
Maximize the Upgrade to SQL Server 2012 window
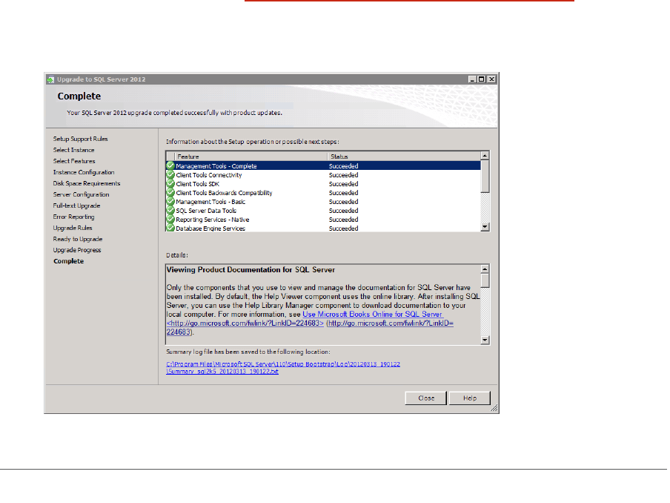(482, 79)
